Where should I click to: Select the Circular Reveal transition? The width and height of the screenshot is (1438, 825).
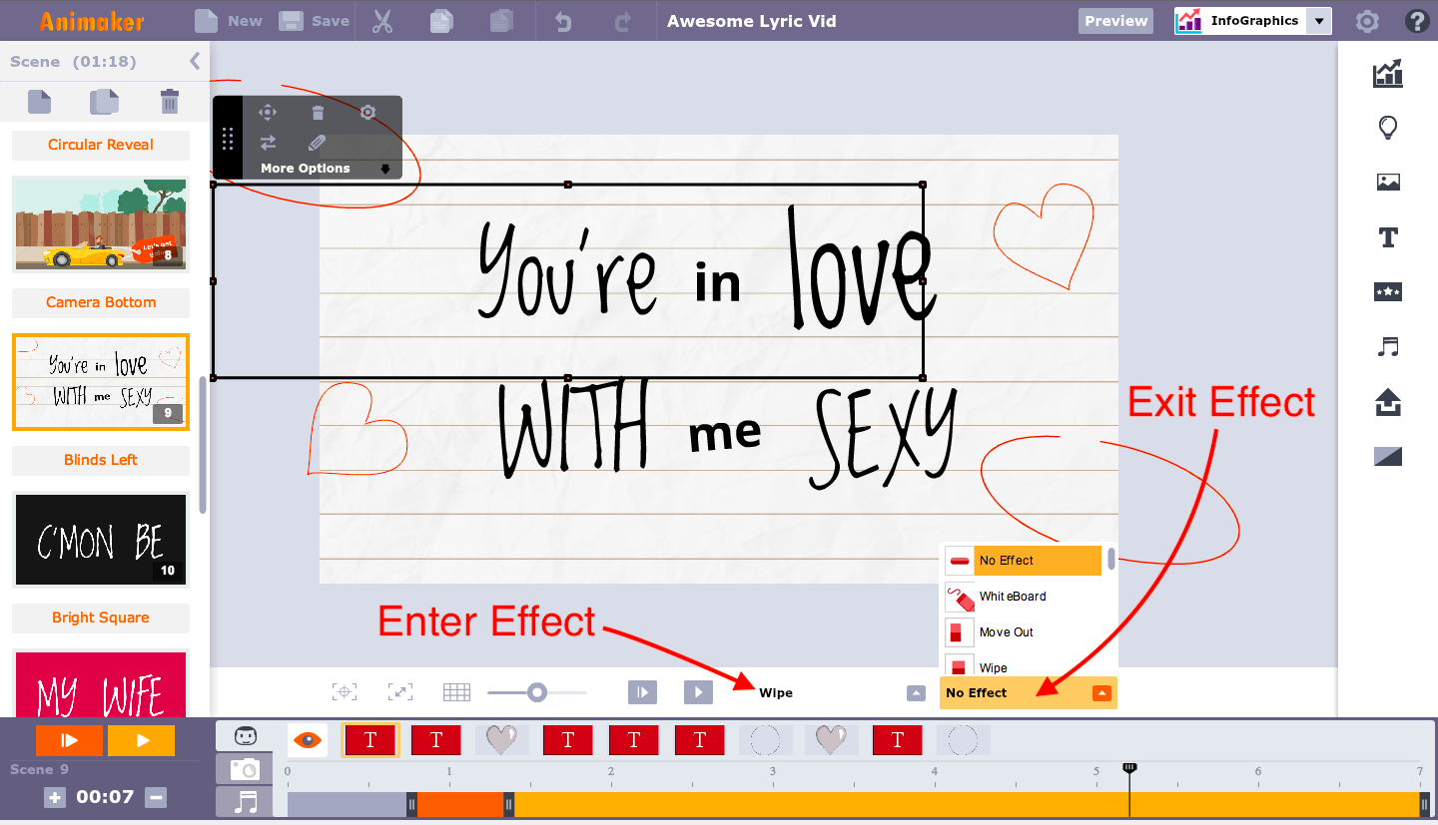[101, 145]
